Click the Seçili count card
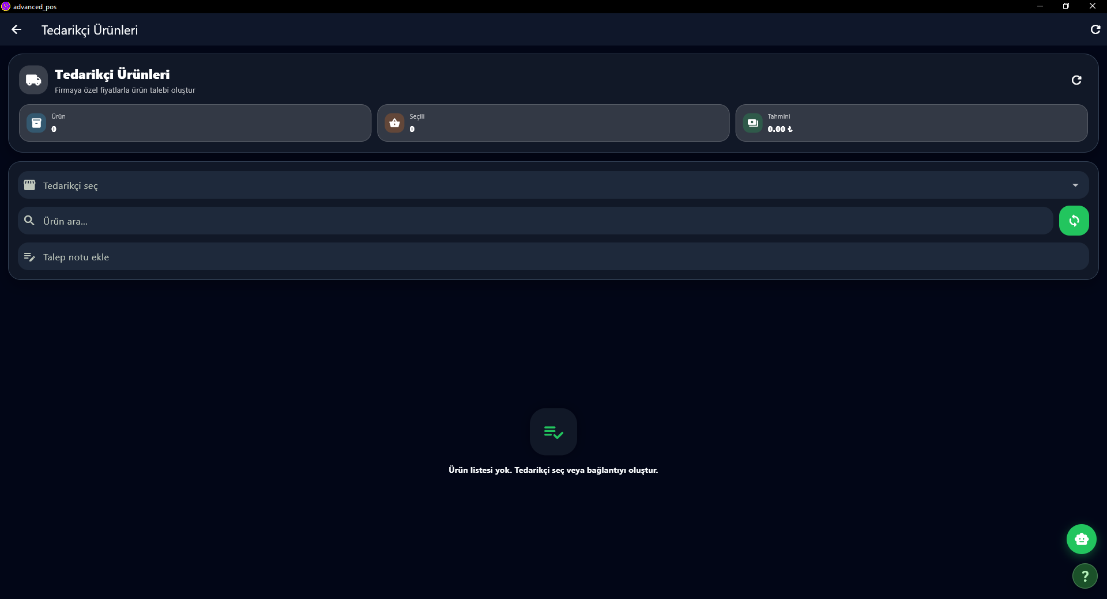Image resolution: width=1107 pixels, height=599 pixels. click(553, 123)
